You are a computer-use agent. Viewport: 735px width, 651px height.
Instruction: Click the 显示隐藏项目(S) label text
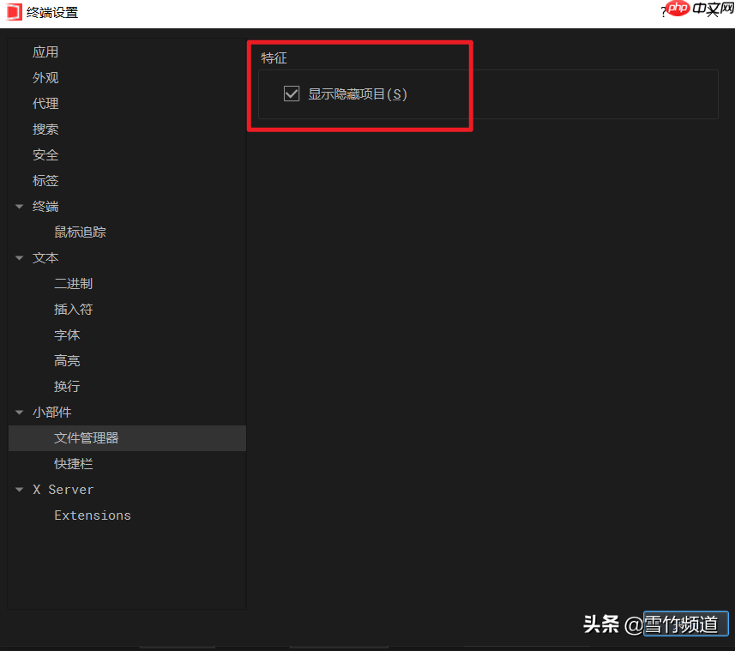pyautogui.click(x=358, y=94)
